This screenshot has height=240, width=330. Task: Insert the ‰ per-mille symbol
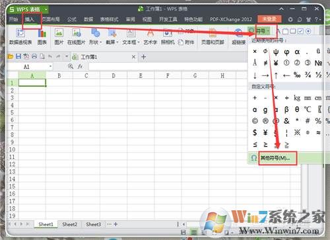[297, 75]
